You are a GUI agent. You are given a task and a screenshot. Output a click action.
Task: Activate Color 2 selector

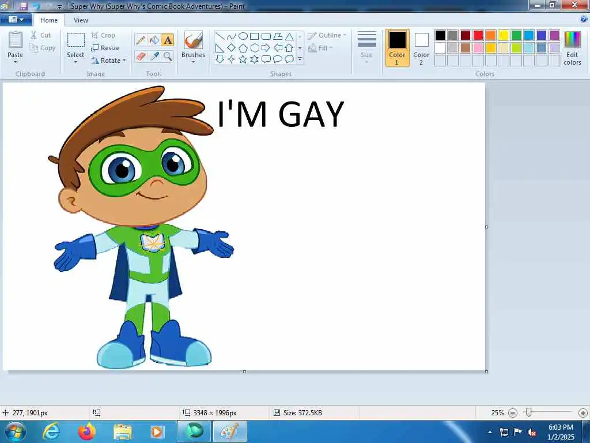click(x=421, y=48)
